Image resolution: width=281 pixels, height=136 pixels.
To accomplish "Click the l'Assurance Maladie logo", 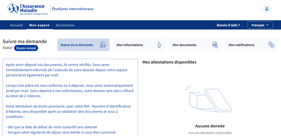I will click(x=28, y=9).
